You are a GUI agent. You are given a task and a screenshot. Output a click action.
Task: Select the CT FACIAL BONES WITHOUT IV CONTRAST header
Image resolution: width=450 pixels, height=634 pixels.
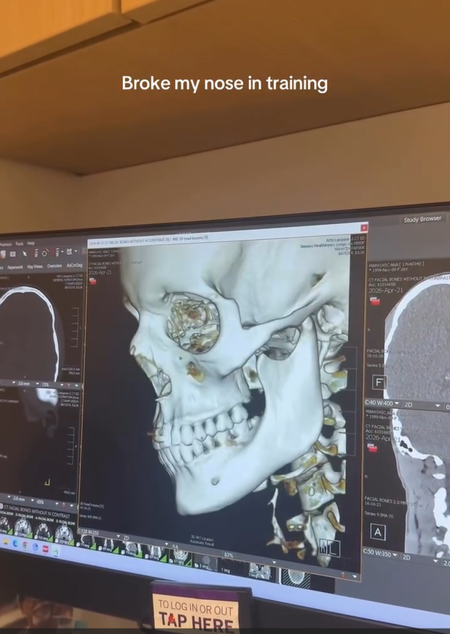tap(37, 513)
